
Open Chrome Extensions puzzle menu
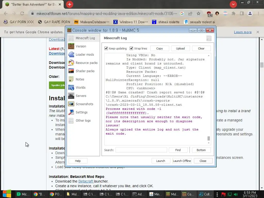[x=234, y=13]
